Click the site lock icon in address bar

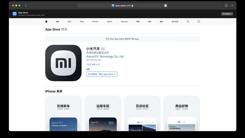132,6
